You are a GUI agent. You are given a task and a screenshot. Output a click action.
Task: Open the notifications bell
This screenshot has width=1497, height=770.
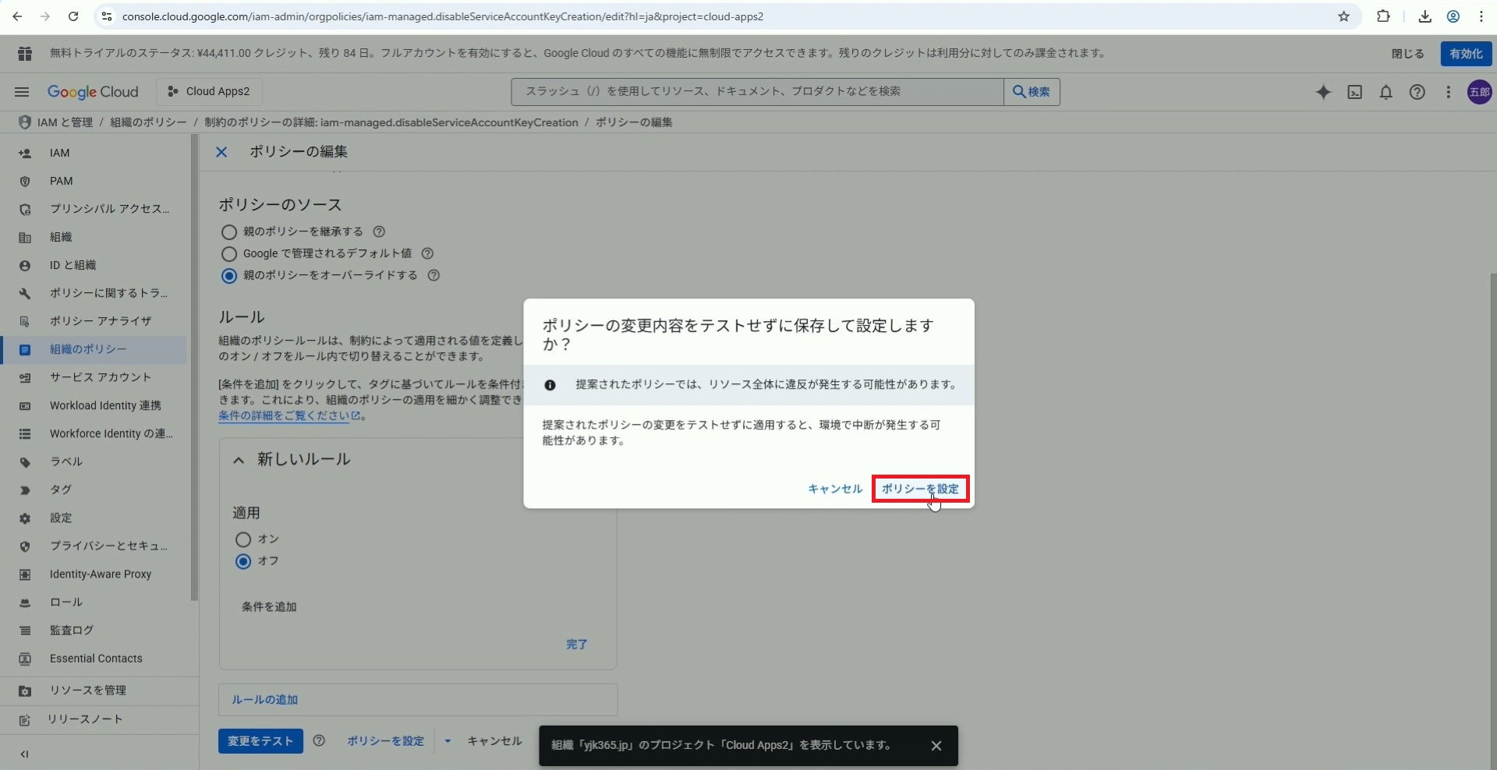pyautogui.click(x=1386, y=92)
